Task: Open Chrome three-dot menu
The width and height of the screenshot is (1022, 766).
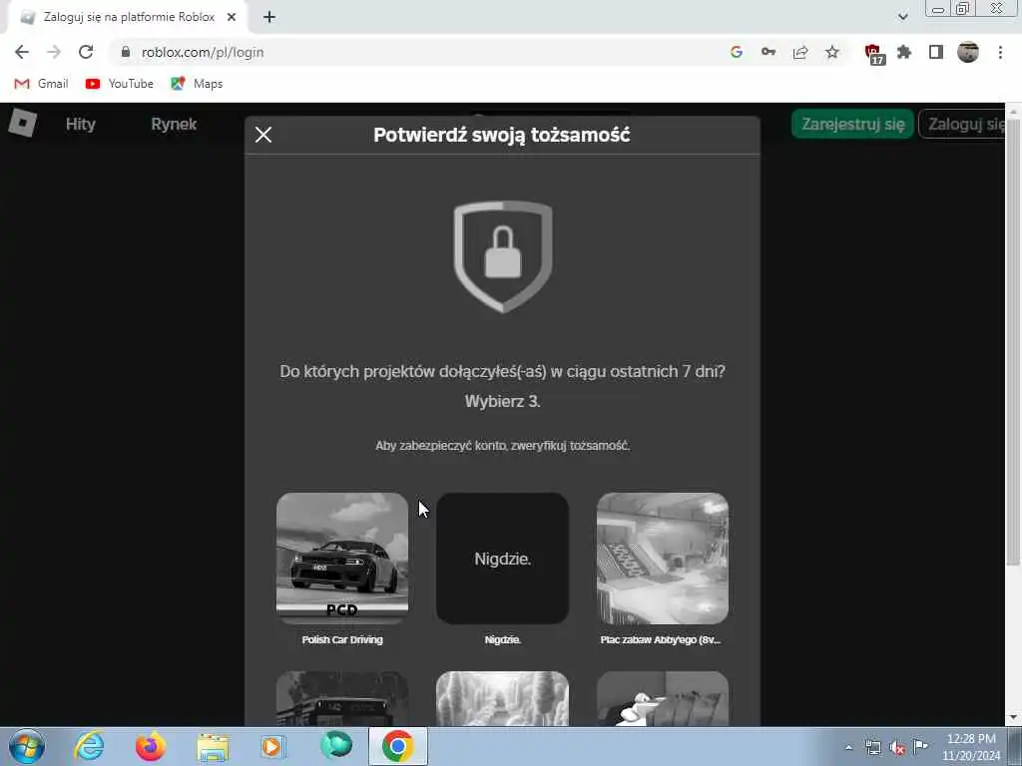Action: point(1000,52)
